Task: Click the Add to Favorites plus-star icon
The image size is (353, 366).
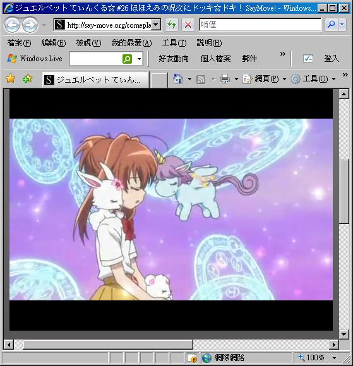Action: tap(28, 79)
